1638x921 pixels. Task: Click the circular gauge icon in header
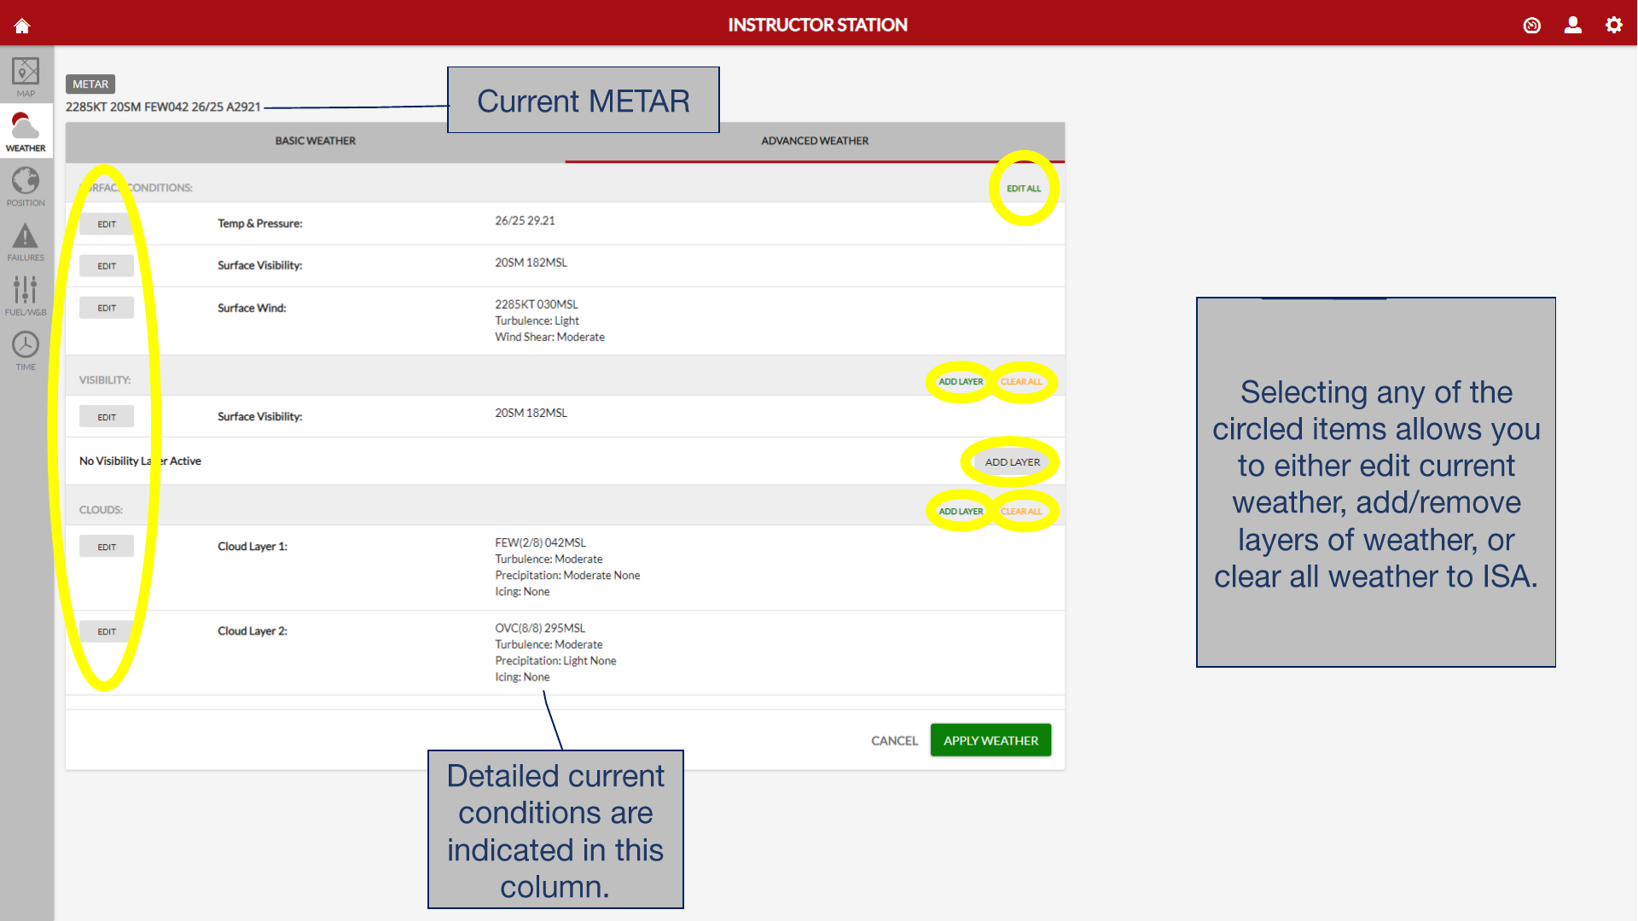coord(1531,26)
